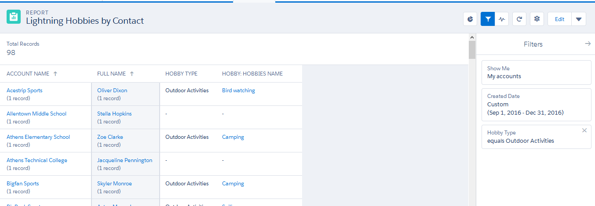Open the Oliver Dixon contact link
The image size is (595, 206).
[112, 90]
